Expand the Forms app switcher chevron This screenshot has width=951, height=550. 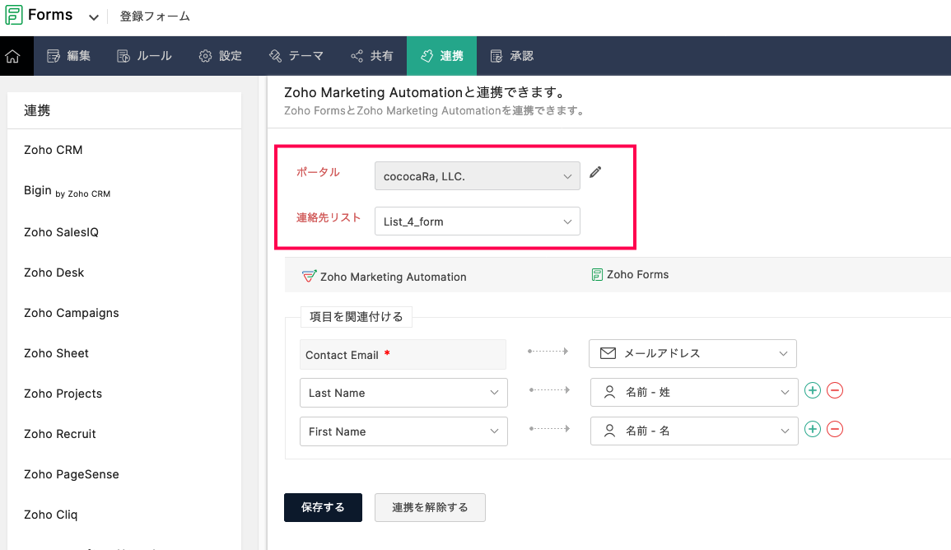coord(93,17)
